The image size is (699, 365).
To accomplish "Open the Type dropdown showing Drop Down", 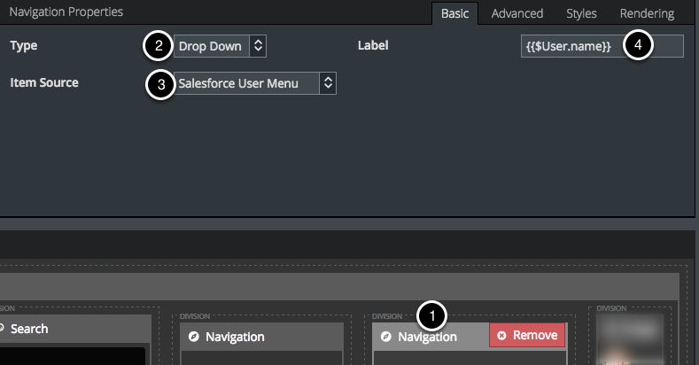I will [x=211, y=46].
